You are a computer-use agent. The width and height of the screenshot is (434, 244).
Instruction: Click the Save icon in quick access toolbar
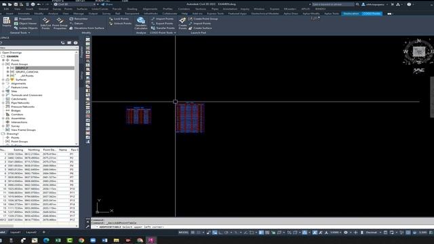point(16,5)
